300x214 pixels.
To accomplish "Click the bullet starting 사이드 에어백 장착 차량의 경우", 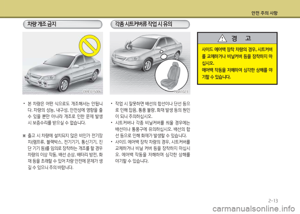I will [x=150, y=152].
